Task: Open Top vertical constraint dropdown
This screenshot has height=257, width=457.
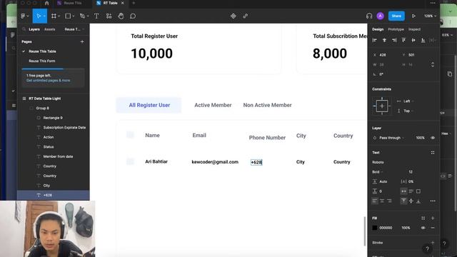Action: (x=408, y=111)
